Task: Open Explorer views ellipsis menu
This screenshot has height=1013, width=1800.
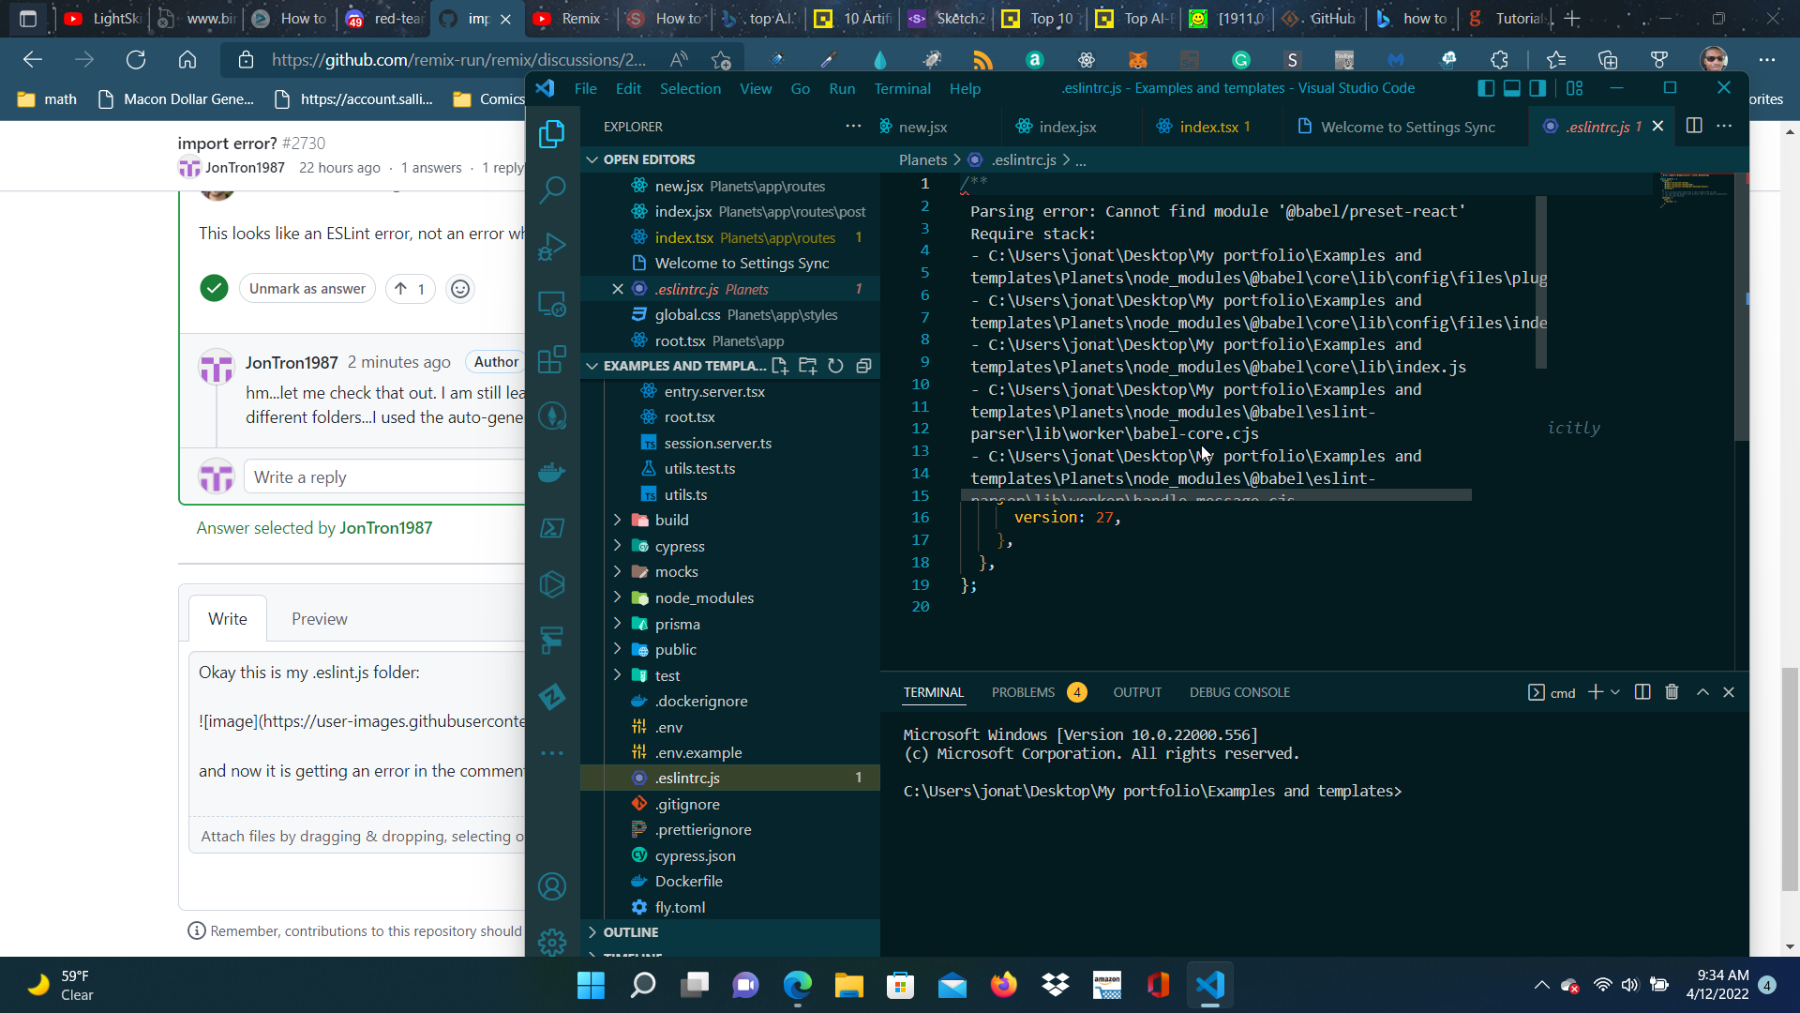Action: [853, 126]
